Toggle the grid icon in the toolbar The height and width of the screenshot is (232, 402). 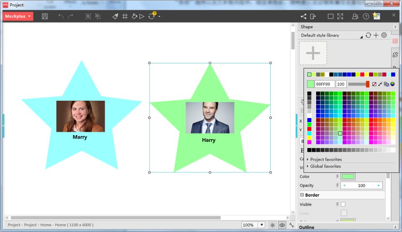pyautogui.click(x=125, y=16)
